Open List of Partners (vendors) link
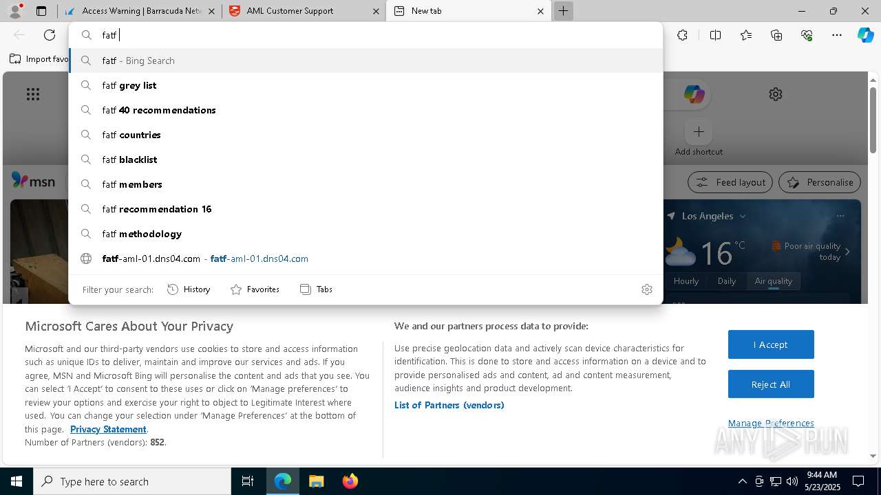The width and height of the screenshot is (881, 495). tap(449, 405)
